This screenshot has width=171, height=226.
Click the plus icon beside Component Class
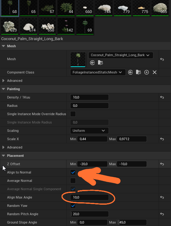pyautogui.click(x=147, y=72)
